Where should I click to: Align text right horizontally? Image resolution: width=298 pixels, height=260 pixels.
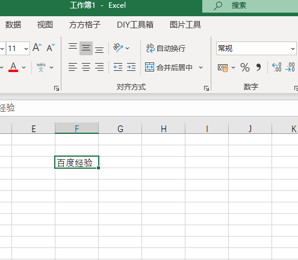click(99, 67)
